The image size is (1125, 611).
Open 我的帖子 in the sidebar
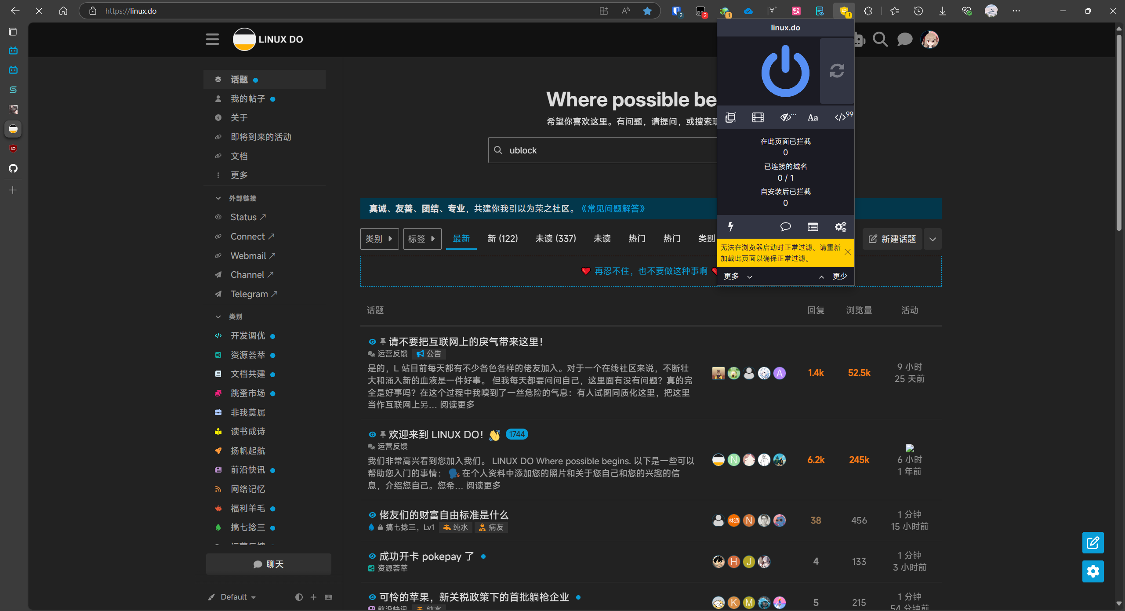[x=265, y=99]
